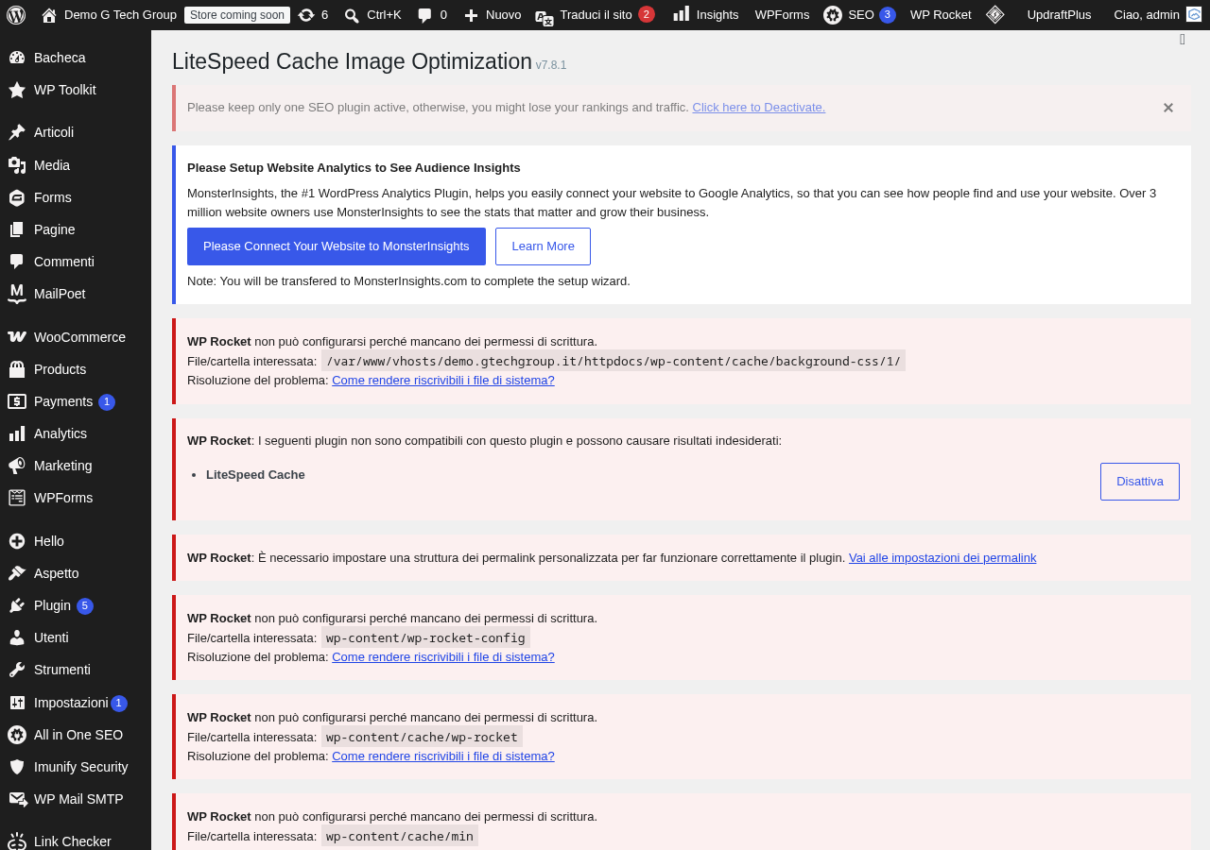Click the plus icon beside Nuovo

471,15
